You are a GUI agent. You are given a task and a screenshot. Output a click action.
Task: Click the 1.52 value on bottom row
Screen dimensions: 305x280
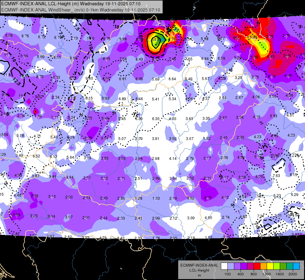click(209, 237)
